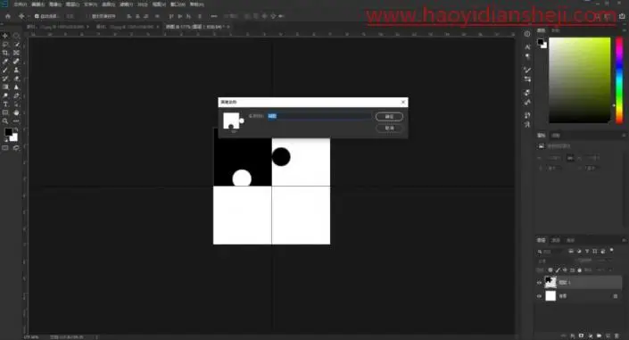Open the Layers panel flyout menu

pos(624,240)
